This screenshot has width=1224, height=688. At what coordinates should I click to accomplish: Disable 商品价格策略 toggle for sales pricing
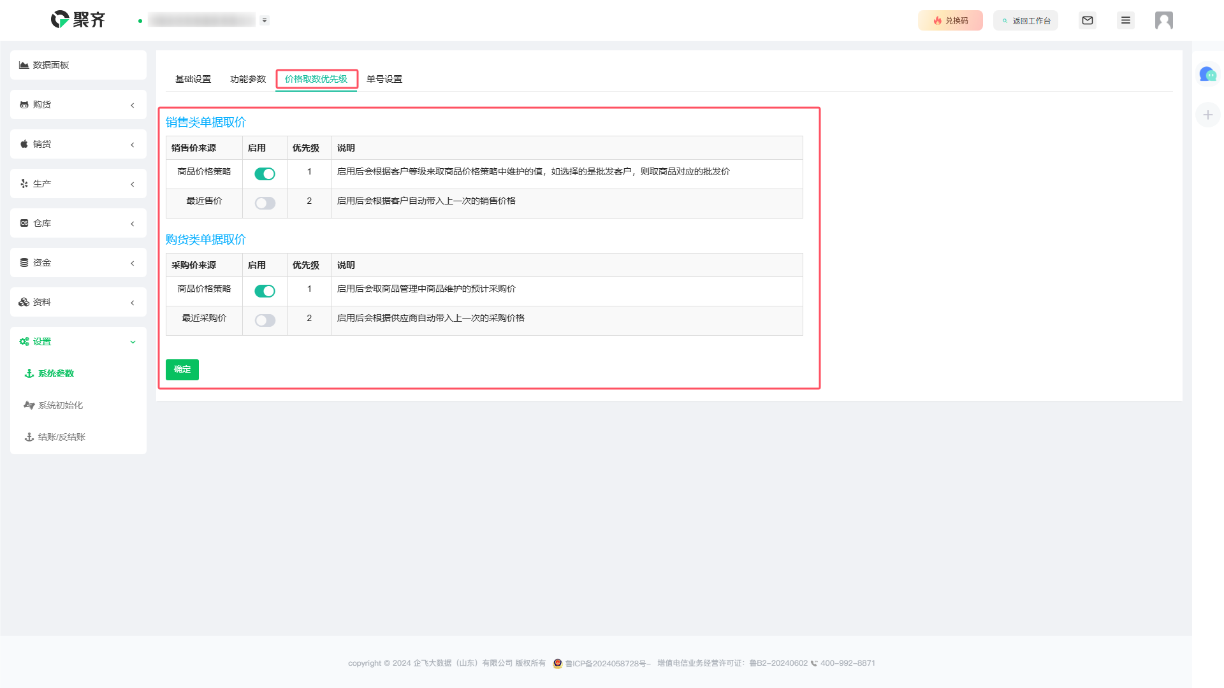coord(265,174)
